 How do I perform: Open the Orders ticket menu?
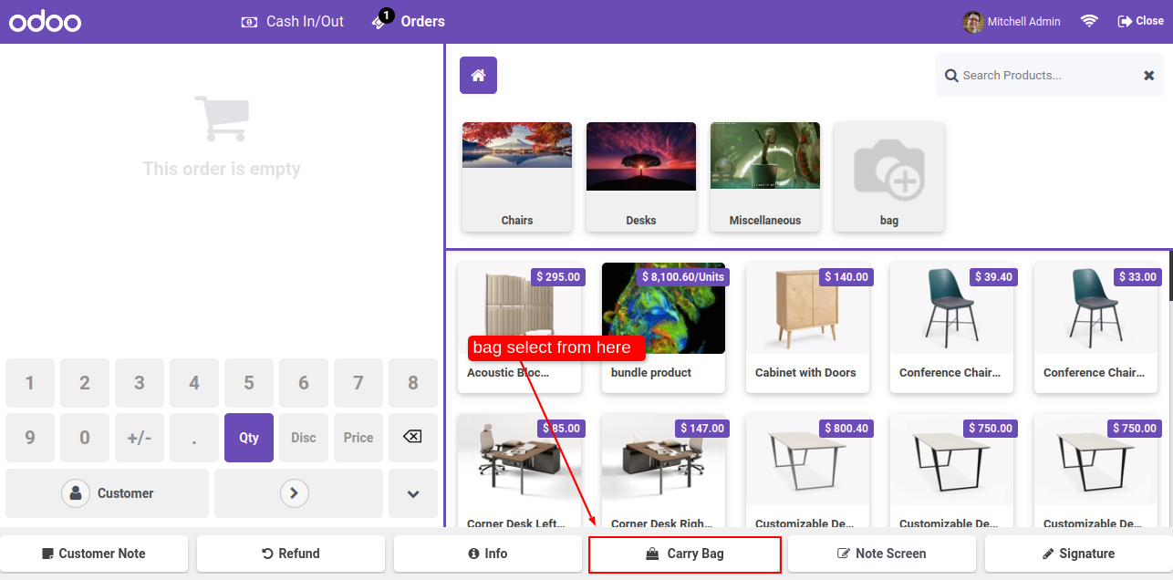coord(409,21)
